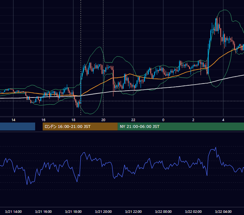Click the NY 21:00-06:00 JST session bar
The image size is (244, 215).
(180, 126)
